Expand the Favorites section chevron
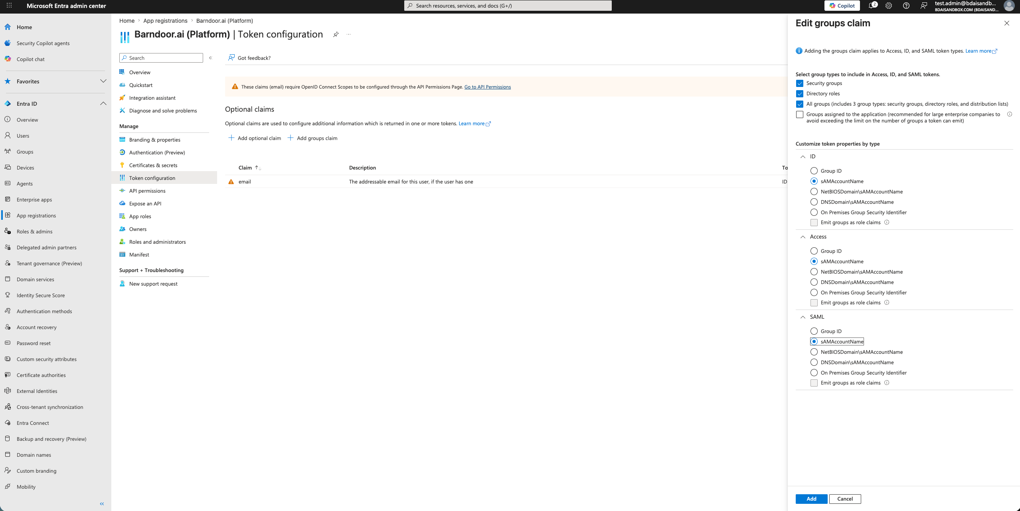This screenshot has width=1020, height=511. (x=103, y=81)
